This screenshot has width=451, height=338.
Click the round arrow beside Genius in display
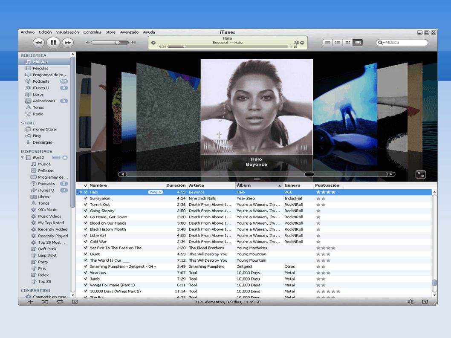[x=302, y=43]
